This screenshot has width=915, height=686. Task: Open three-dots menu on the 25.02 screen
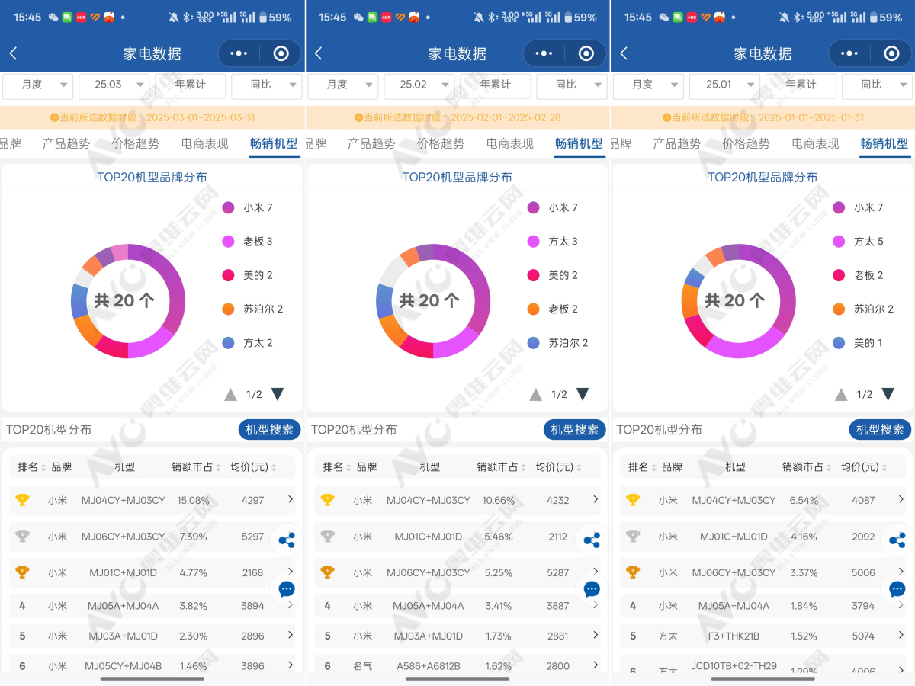[x=544, y=53]
